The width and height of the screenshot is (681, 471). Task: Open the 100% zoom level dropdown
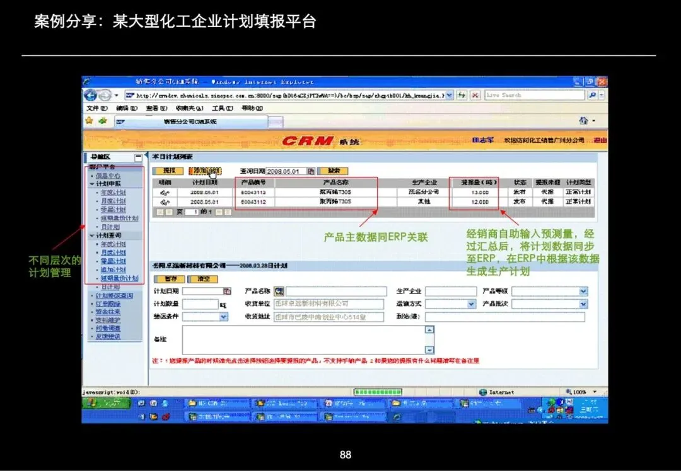(595, 392)
